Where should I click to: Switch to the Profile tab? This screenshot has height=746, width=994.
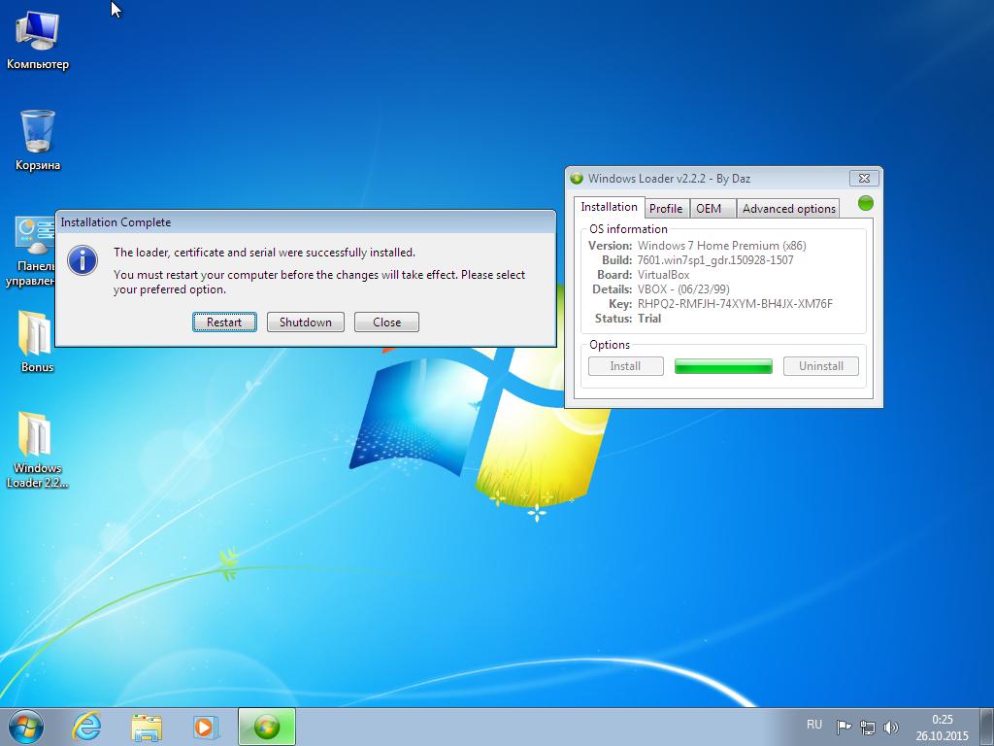tap(666, 209)
